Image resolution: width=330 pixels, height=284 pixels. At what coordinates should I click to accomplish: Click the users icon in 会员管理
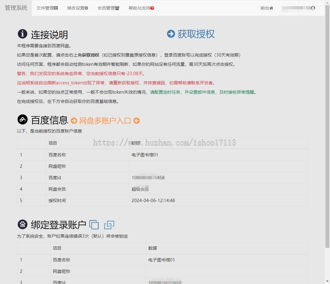[x=117, y=8]
